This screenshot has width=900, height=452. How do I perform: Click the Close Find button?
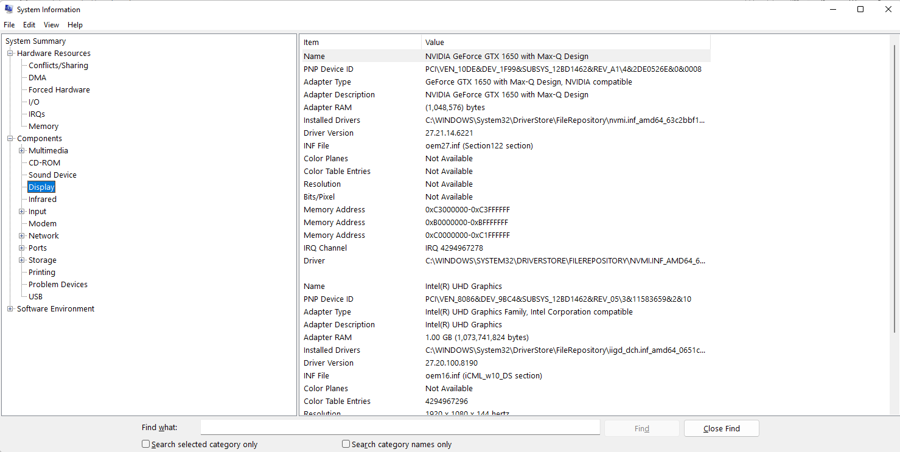(x=721, y=428)
